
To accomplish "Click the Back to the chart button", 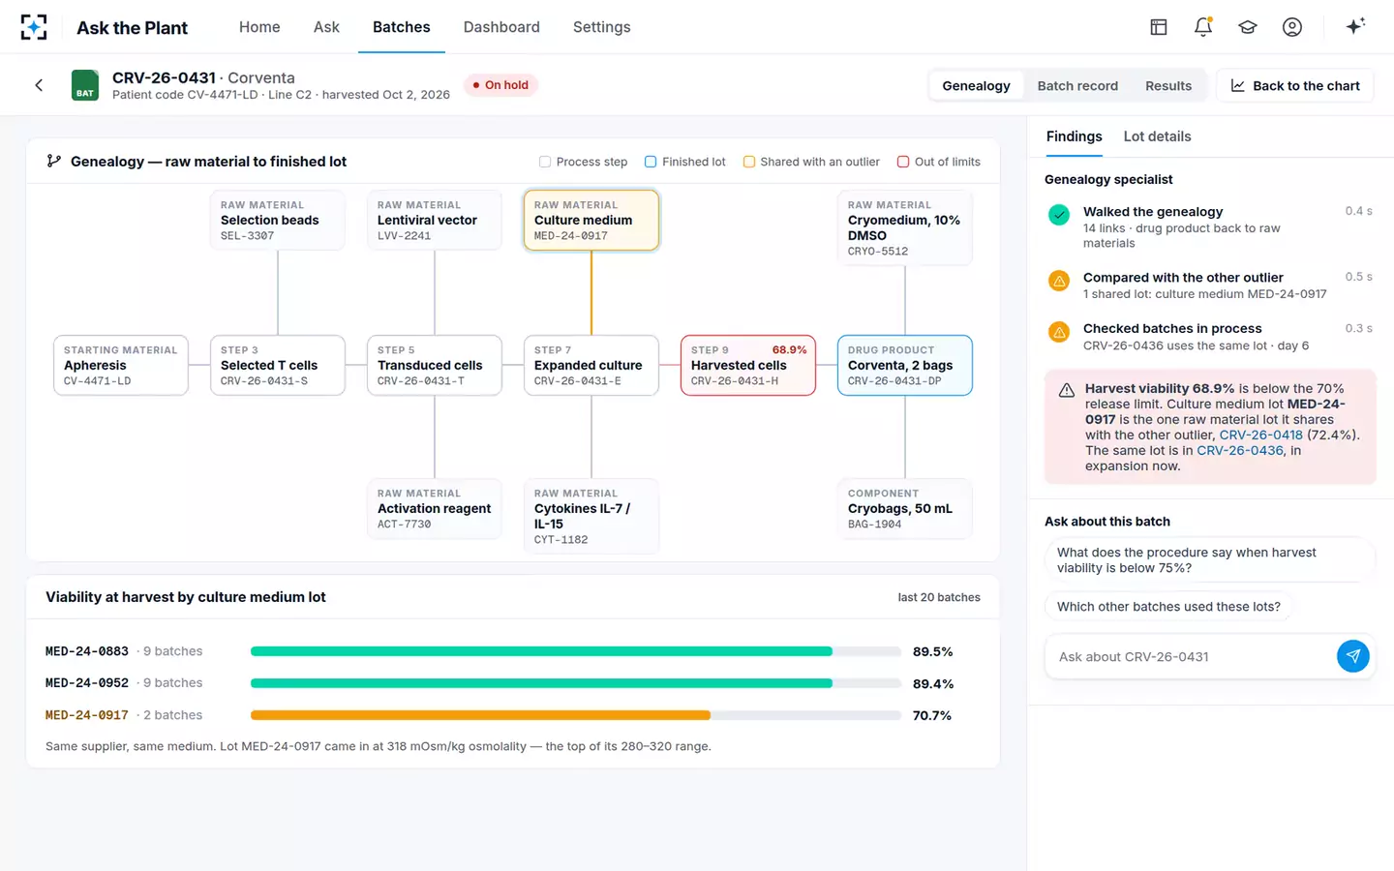I will [x=1294, y=85].
